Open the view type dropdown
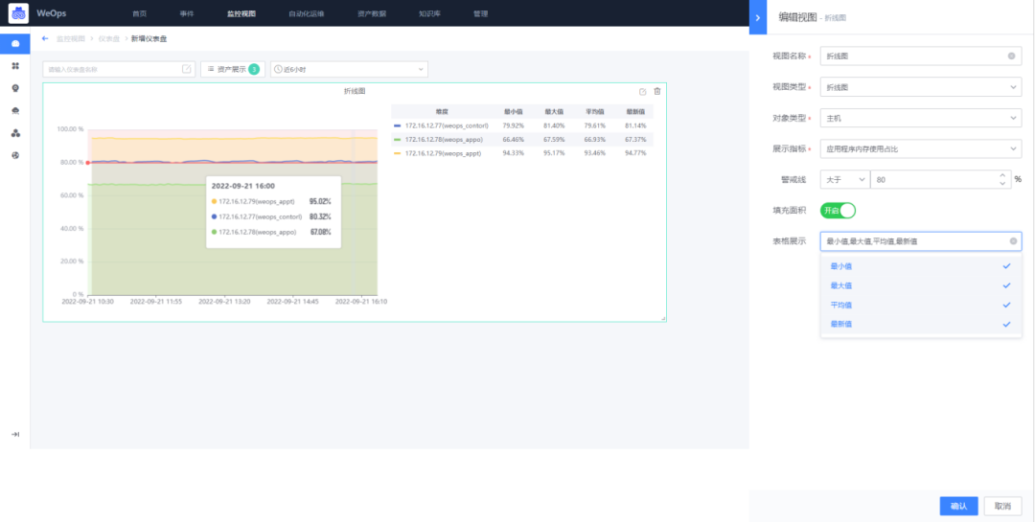1035x522 pixels. click(921, 87)
